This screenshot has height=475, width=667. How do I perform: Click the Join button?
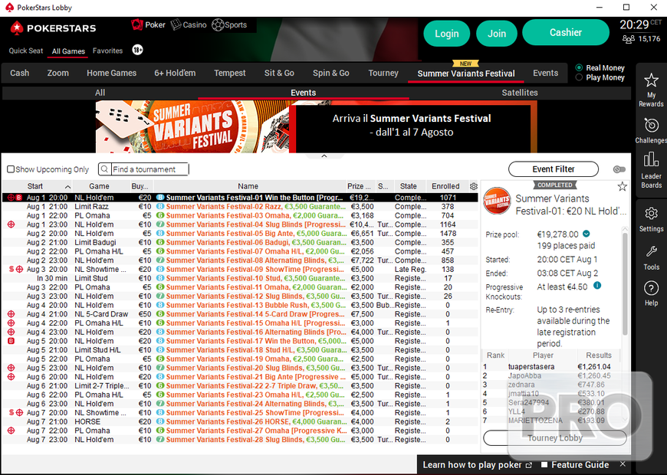(497, 33)
